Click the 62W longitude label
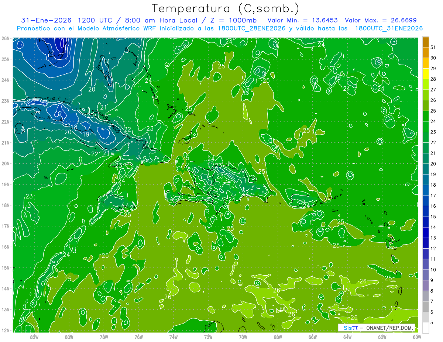Screen dimensions: 443x342 point(382,337)
